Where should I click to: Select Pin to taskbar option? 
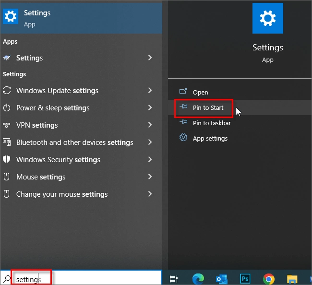(240, 123)
